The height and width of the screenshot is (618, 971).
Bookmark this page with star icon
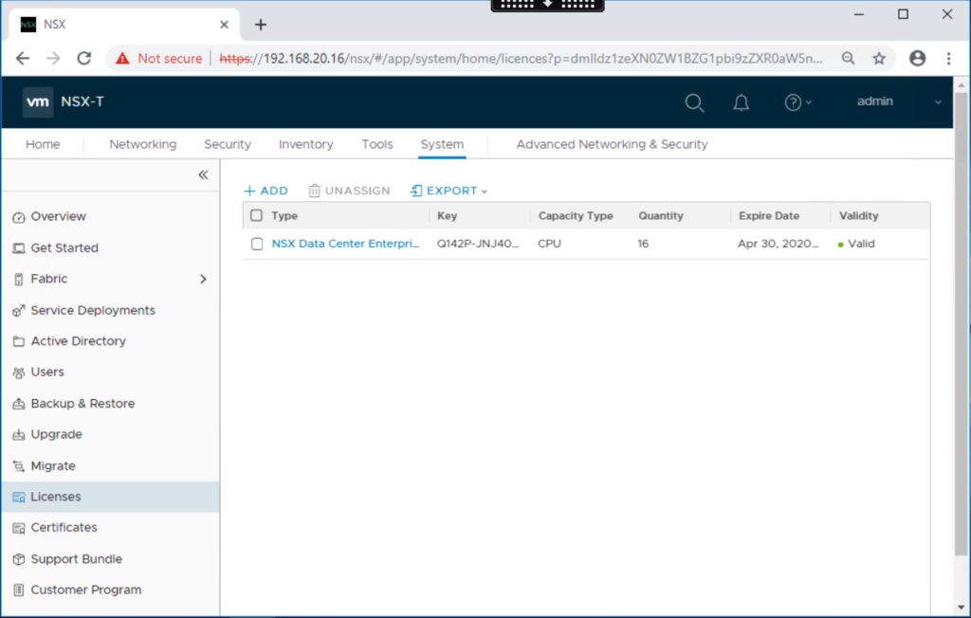click(879, 58)
